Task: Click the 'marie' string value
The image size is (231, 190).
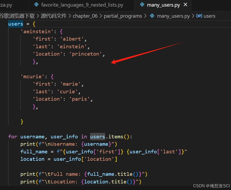Action: coord(70,84)
